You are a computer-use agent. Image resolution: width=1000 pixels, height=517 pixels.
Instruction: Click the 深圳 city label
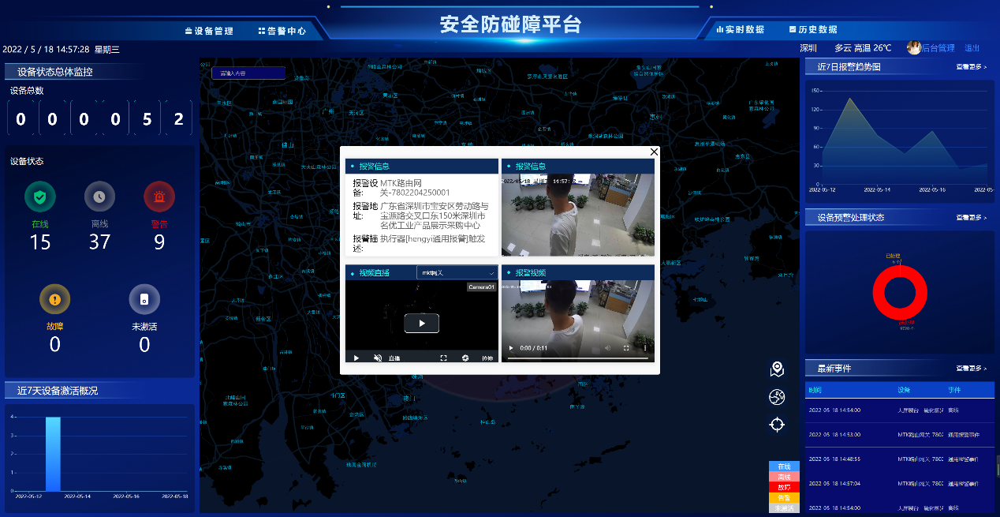pyautogui.click(x=808, y=48)
